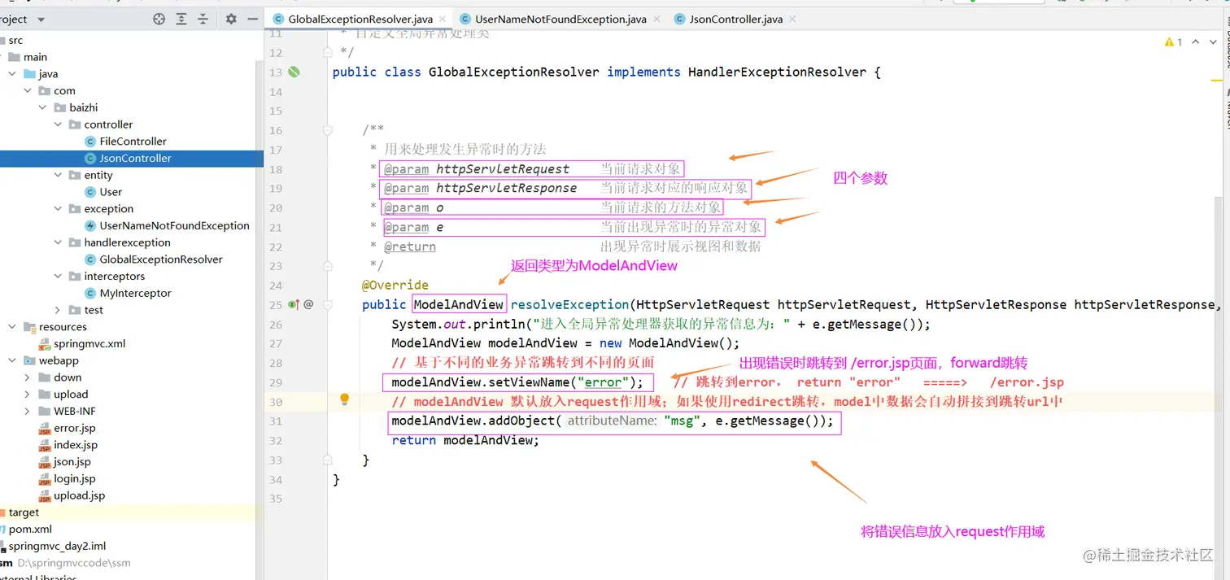Select springmvc.xml file
This screenshot has width=1230, height=580.
(x=89, y=343)
